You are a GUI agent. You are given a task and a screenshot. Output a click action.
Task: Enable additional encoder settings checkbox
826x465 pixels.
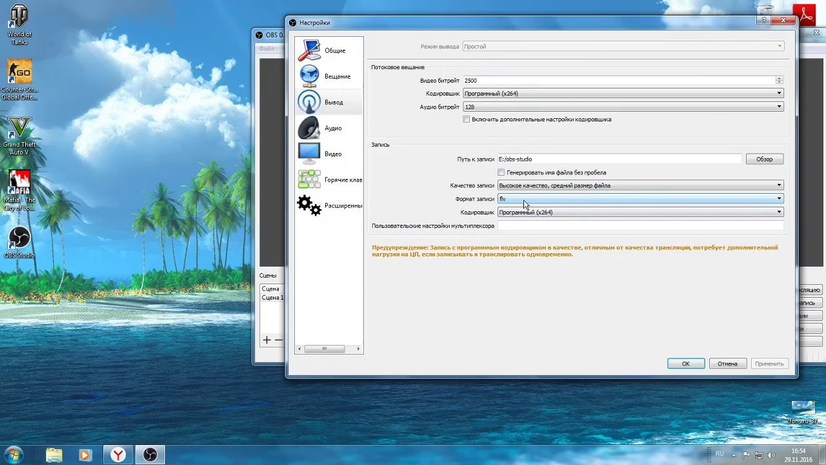pyautogui.click(x=467, y=119)
